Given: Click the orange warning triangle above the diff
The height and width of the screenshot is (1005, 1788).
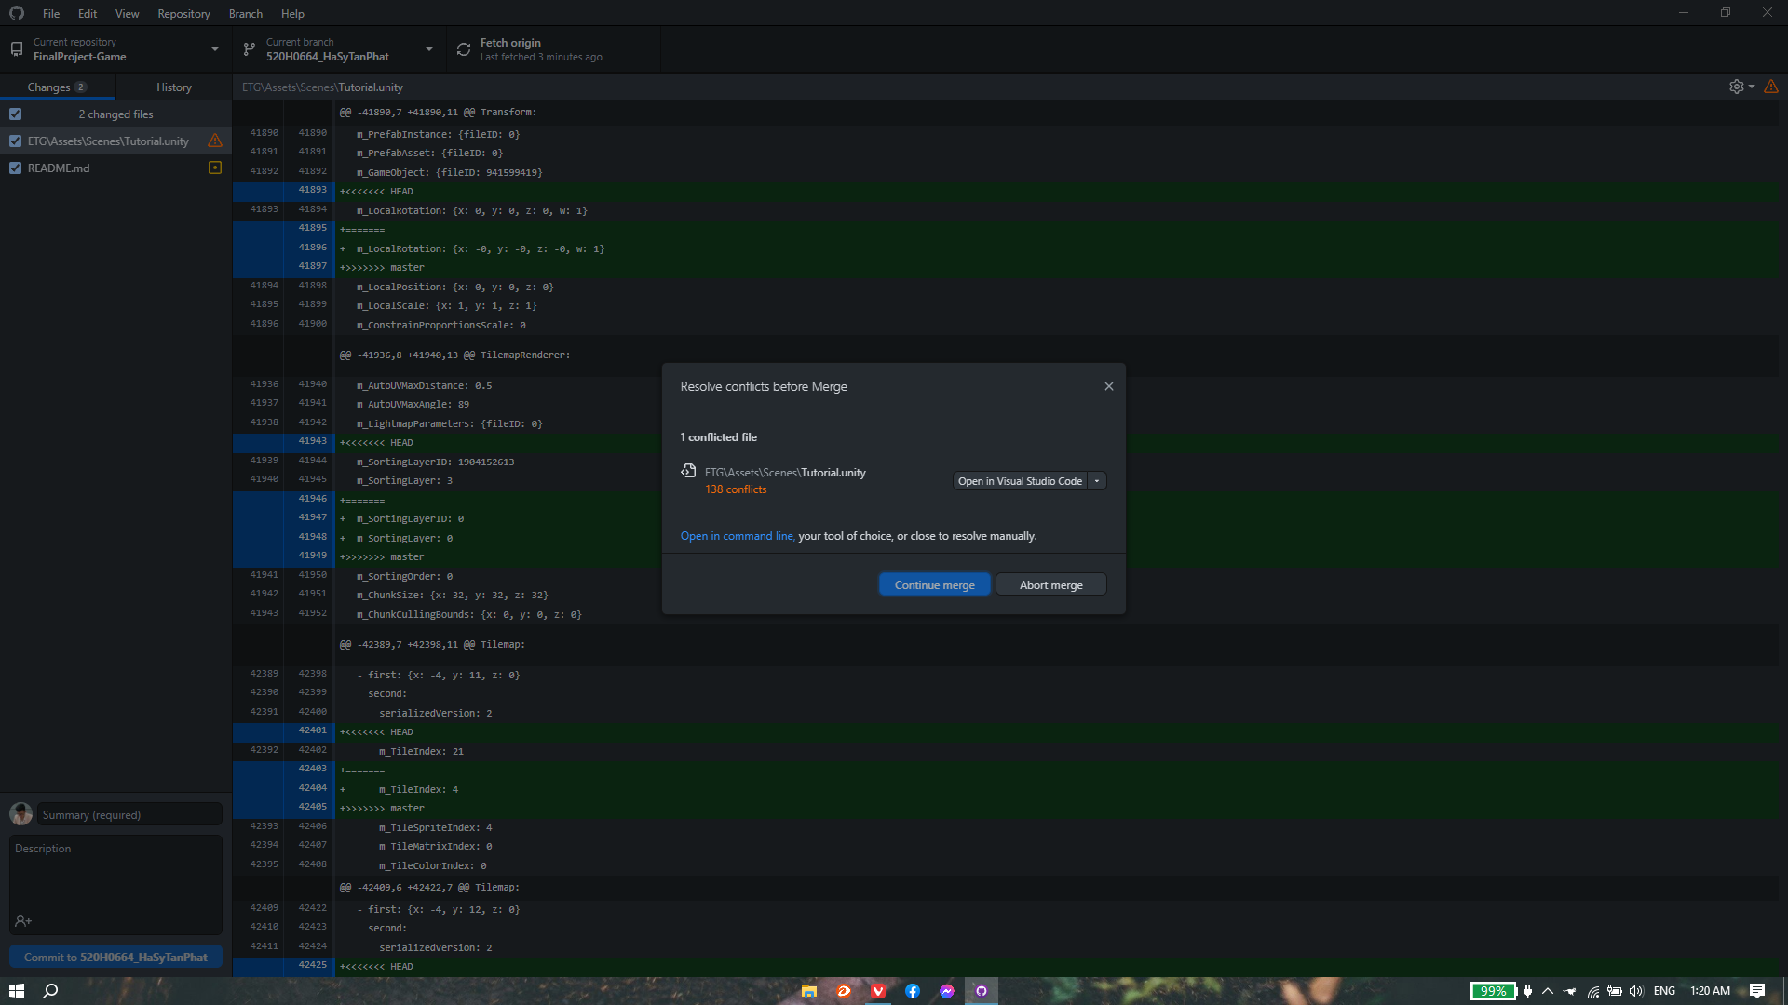Looking at the screenshot, I should [1770, 87].
